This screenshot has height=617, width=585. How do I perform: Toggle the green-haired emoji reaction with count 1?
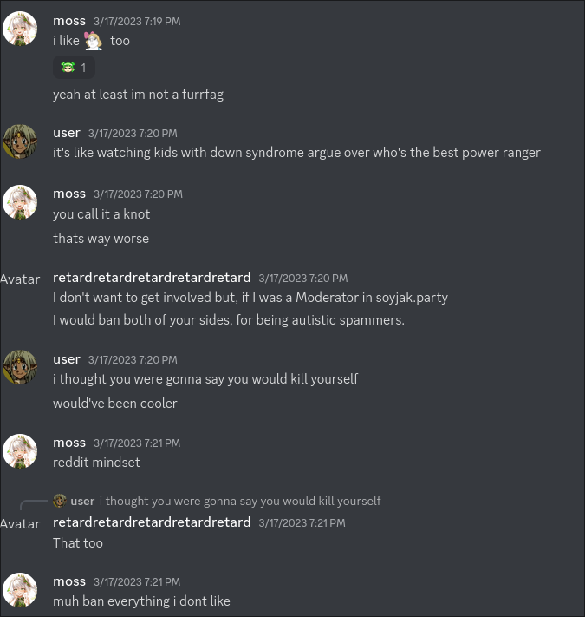tap(74, 68)
